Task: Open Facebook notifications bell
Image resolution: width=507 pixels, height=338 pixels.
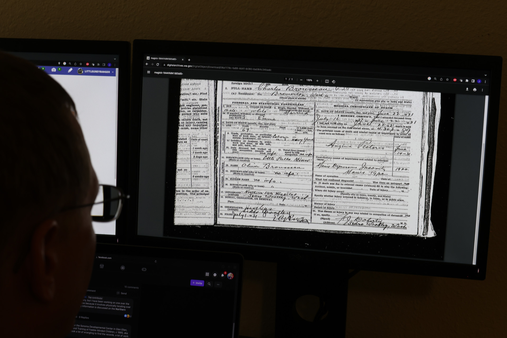Action: 222,275
